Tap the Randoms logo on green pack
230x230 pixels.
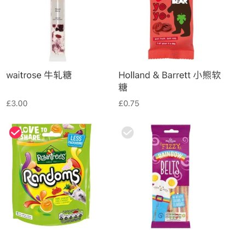pyautogui.click(x=51, y=177)
